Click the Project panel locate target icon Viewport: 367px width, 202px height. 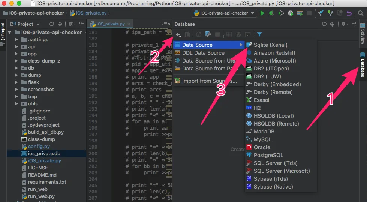click(x=52, y=24)
